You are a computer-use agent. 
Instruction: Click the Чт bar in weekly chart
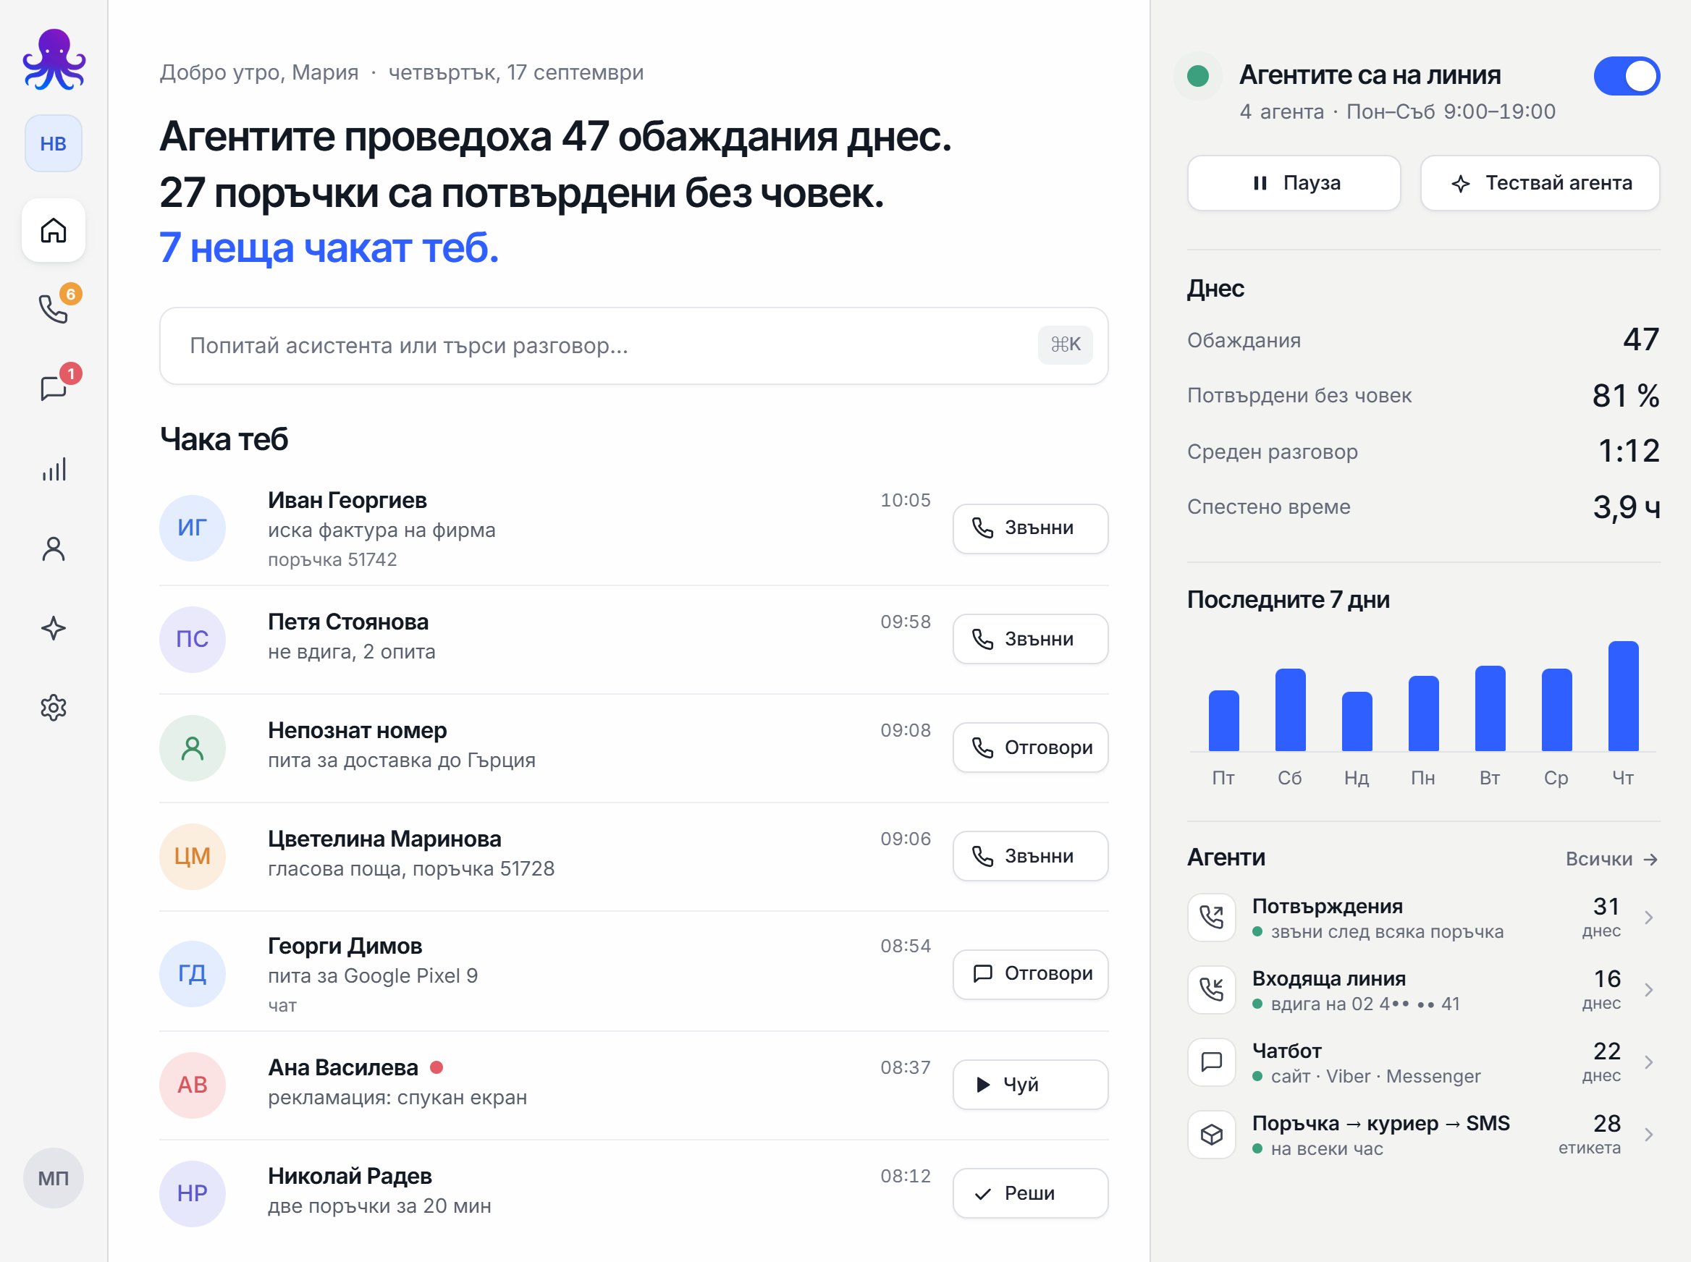pyautogui.click(x=1623, y=696)
